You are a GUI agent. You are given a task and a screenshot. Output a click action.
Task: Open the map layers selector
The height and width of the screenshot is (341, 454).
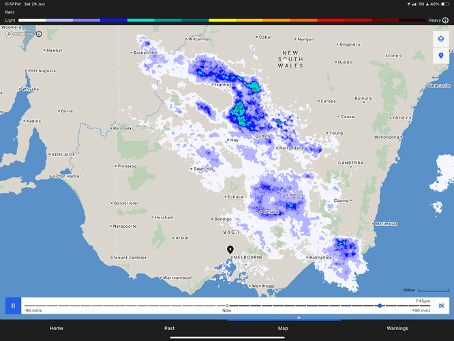point(440,39)
